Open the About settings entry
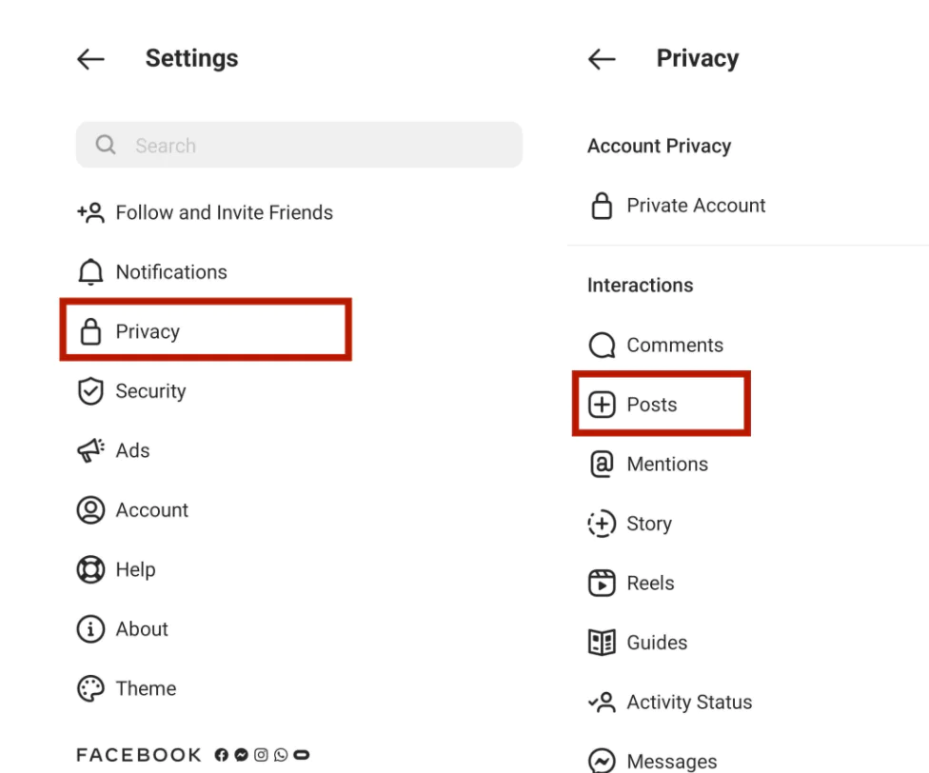This screenshot has height=773, width=929. pos(142,629)
